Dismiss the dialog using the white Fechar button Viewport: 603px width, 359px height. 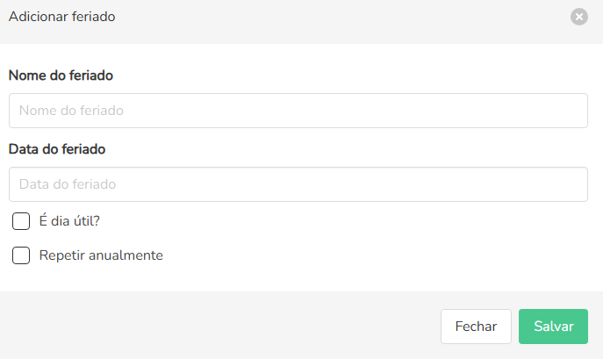click(476, 327)
